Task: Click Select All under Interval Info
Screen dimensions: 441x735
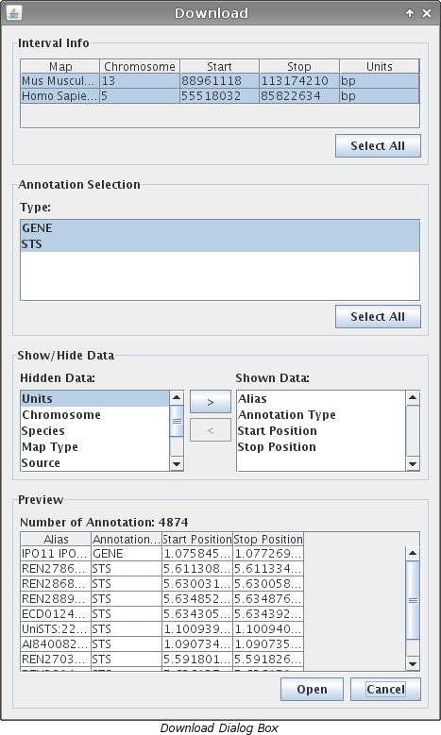Action: (378, 146)
